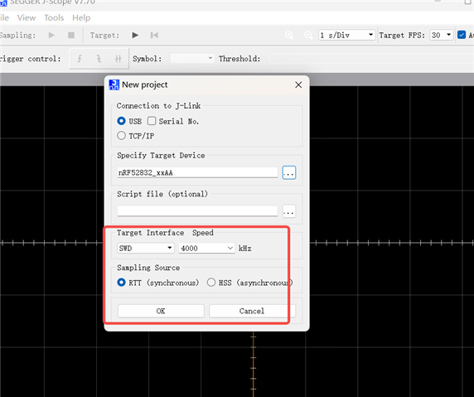Select RTT (synchronous) sampling source
Image resolution: width=474 pixels, height=397 pixels.
pyautogui.click(x=121, y=283)
